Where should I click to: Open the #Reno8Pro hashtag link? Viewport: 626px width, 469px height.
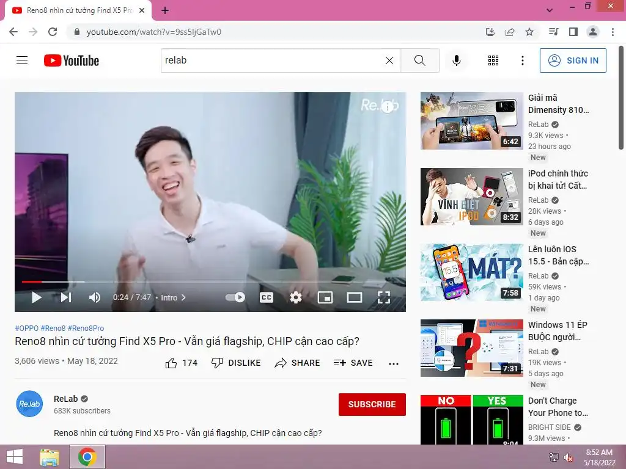tap(86, 328)
